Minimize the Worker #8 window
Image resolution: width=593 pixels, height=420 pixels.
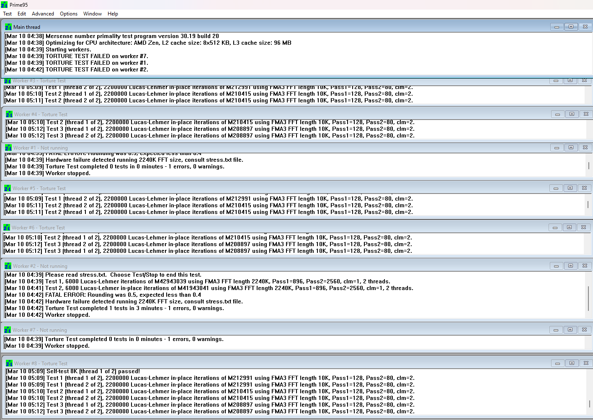coord(557,363)
